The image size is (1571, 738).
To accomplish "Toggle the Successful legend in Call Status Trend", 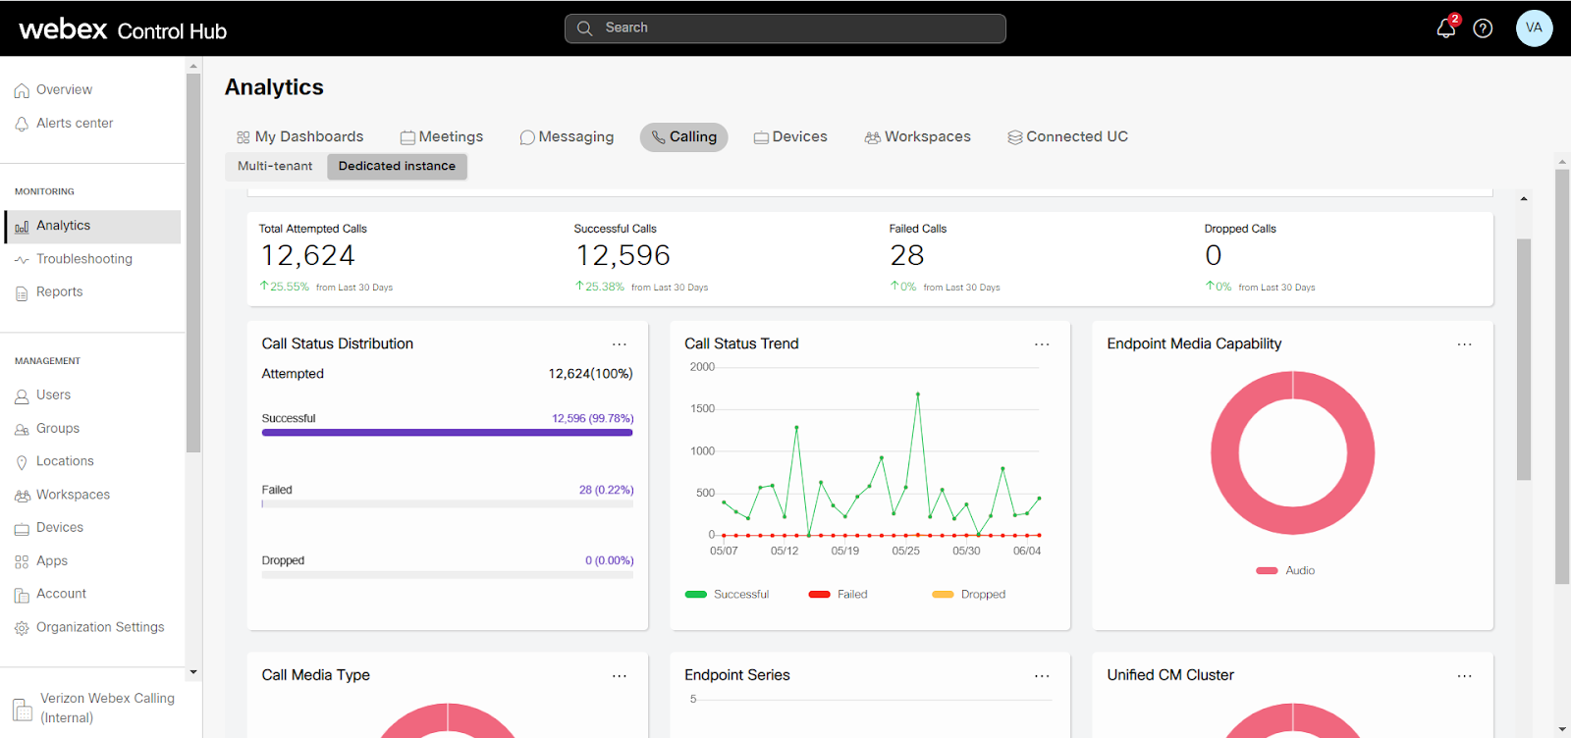I will coord(727,595).
